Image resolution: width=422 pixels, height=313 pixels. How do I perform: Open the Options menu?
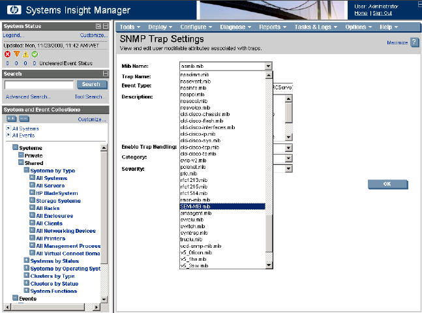click(x=359, y=27)
